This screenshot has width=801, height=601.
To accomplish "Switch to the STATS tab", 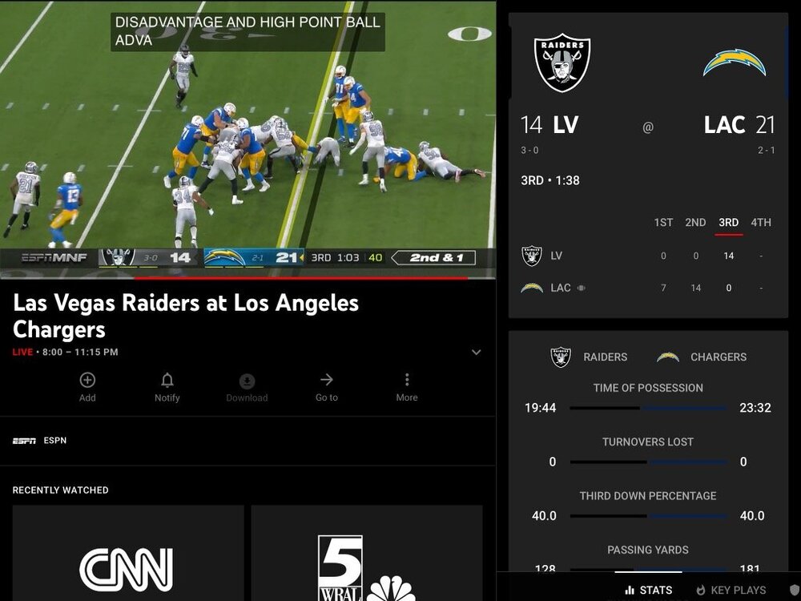I will point(648,590).
